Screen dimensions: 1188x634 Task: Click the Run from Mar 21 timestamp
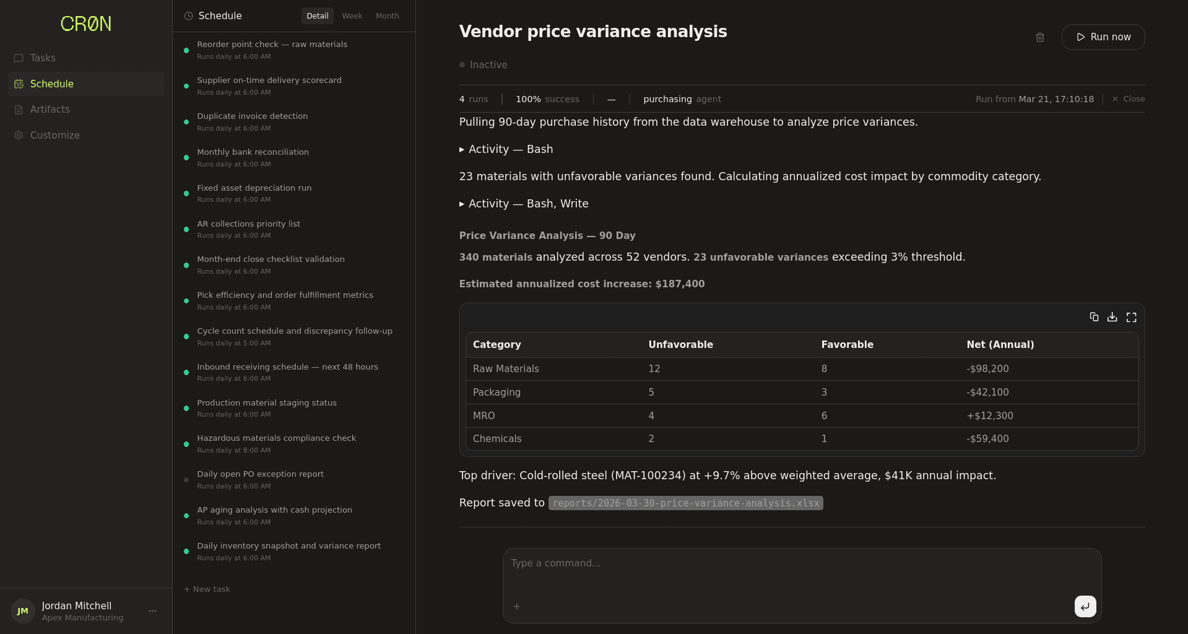(1034, 99)
